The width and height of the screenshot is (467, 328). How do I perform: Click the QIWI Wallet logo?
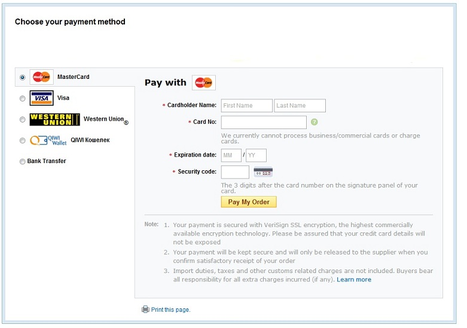48,140
